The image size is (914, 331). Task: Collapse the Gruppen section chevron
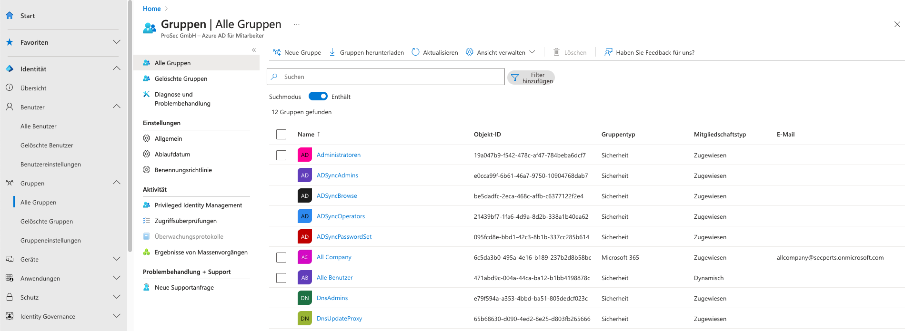pyautogui.click(x=117, y=183)
